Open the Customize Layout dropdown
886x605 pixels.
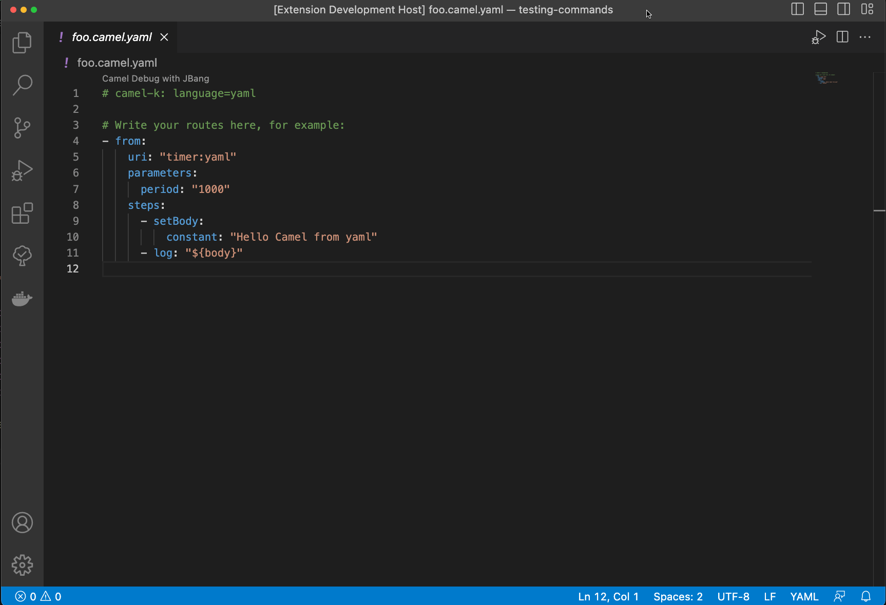click(x=868, y=9)
